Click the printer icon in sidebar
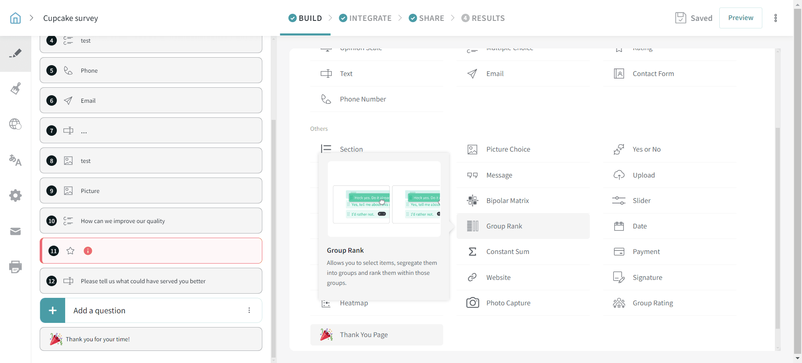 pos(15,267)
